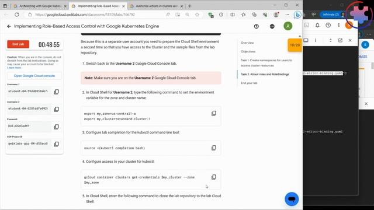374x210 pixels.
Task: Open notifications bell in Cloud Console window
Action: coord(317,25)
